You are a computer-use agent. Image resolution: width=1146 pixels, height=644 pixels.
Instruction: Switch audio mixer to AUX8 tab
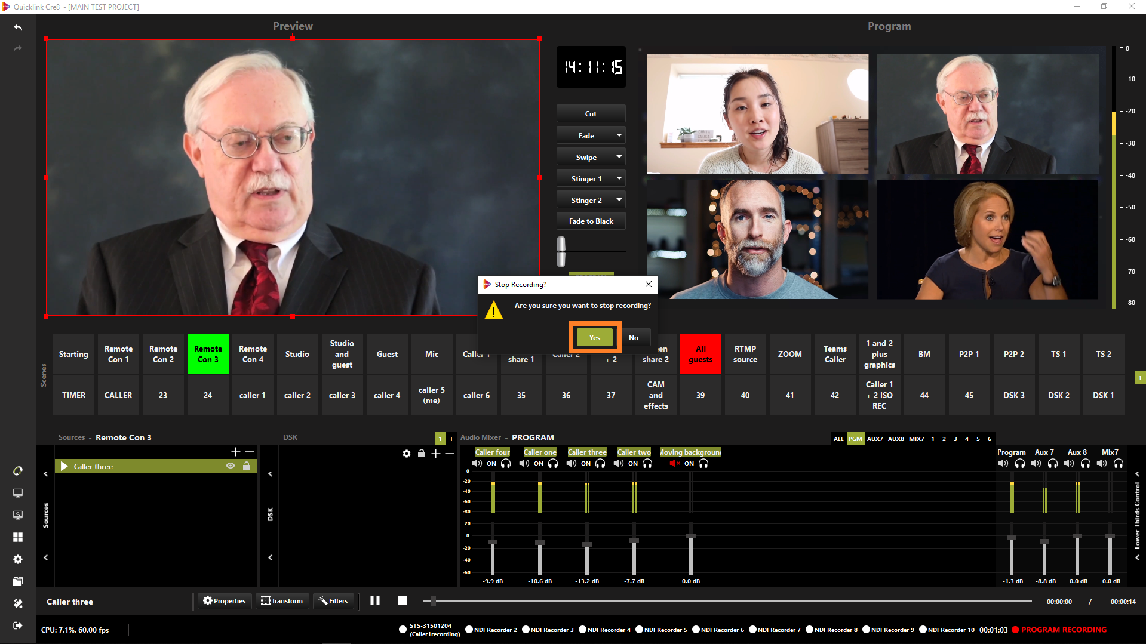896,439
